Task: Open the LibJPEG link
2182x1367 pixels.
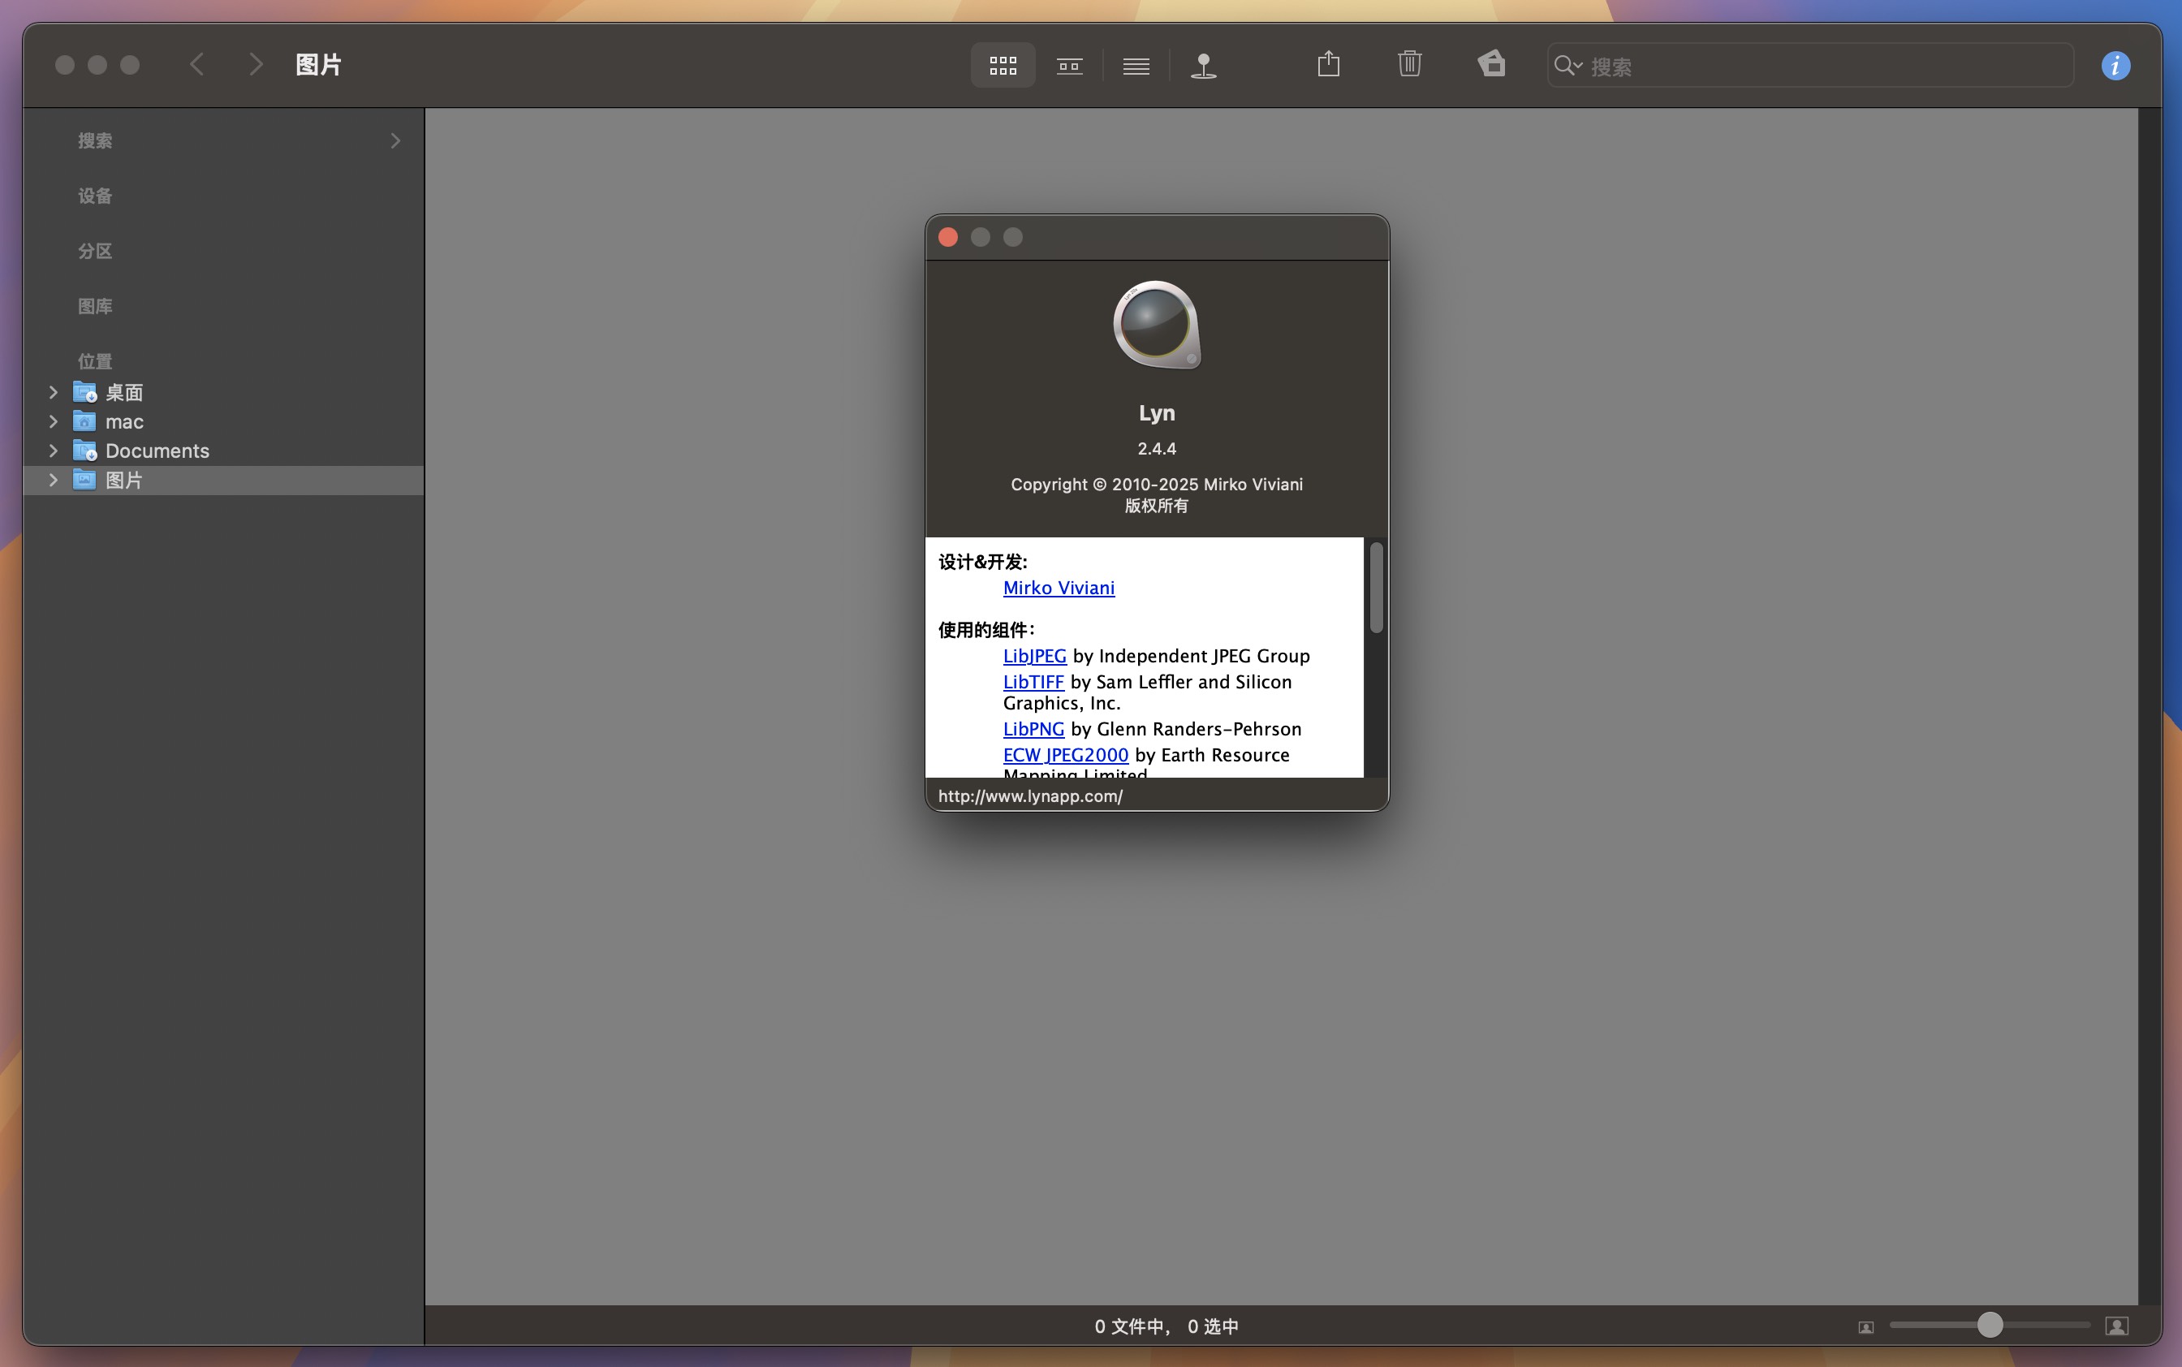Action: pos(1034,655)
